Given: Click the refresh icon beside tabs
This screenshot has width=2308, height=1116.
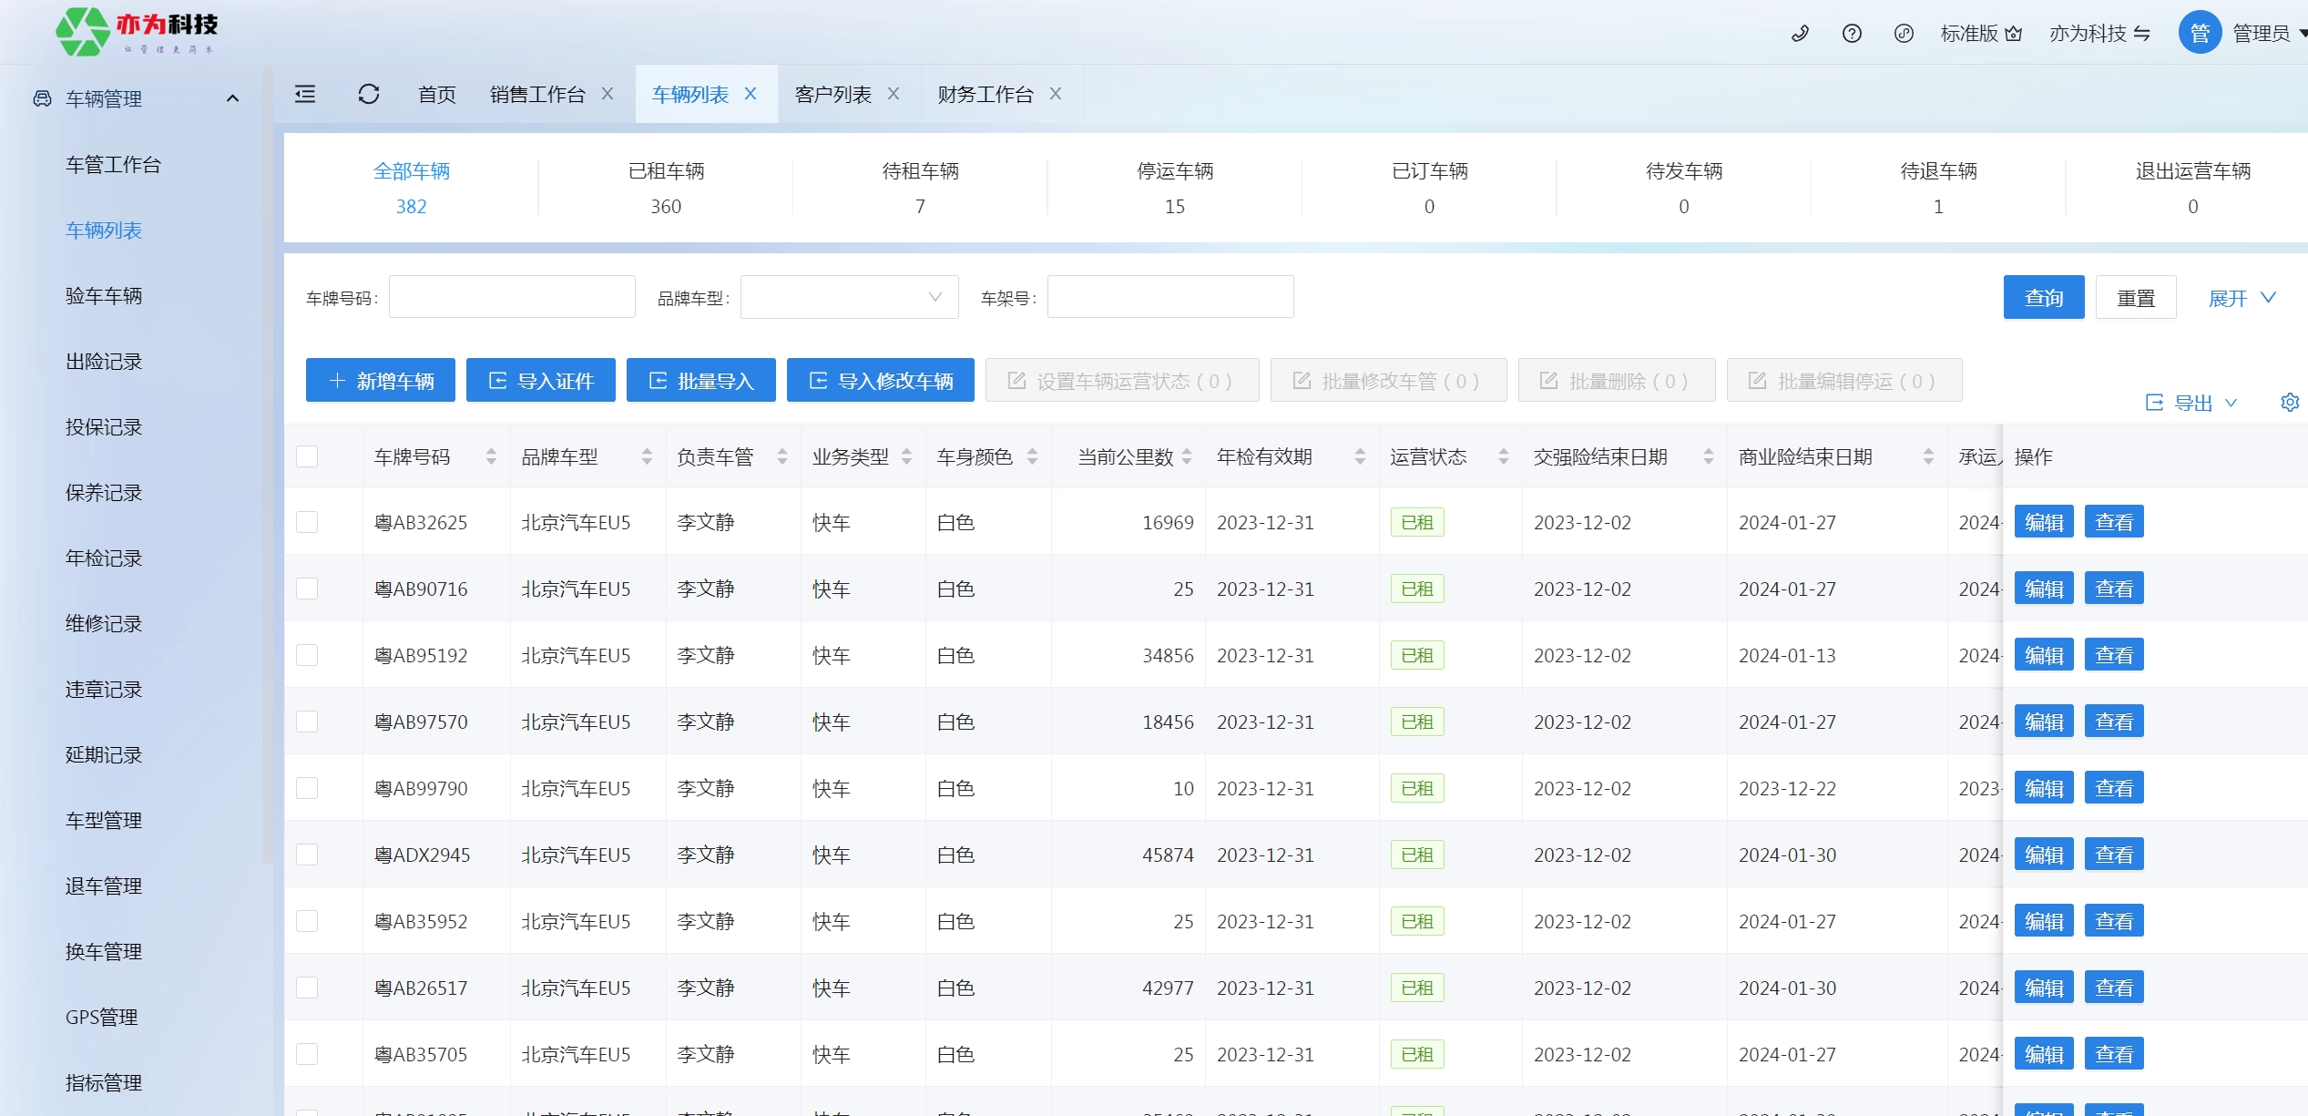Looking at the screenshot, I should 369,94.
